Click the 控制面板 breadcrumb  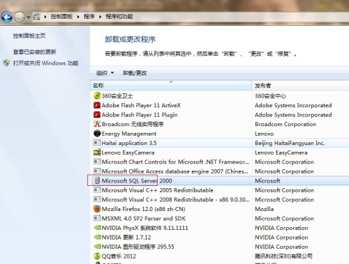(61, 17)
